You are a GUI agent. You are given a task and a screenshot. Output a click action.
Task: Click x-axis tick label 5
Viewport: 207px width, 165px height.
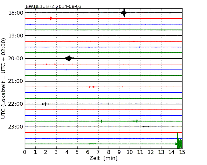tap(77, 152)
